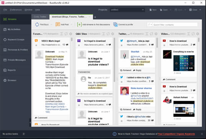The height and width of the screenshot is (139, 206).
Task: Reply to Sharifah's tweet
Action: click(x=137, y=70)
